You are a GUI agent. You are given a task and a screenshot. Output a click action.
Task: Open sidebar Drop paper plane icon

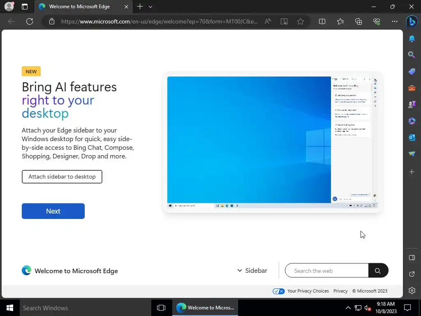[412, 154]
